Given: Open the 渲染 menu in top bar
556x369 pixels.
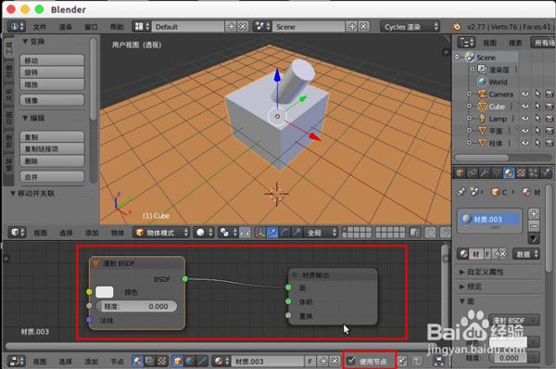Looking at the screenshot, I should coord(66,27).
